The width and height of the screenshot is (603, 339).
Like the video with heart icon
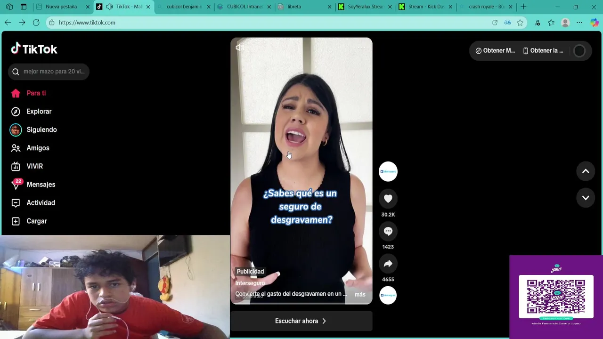pyautogui.click(x=388, y=199)
